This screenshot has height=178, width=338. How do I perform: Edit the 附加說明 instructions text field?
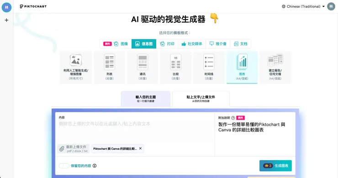255,138
